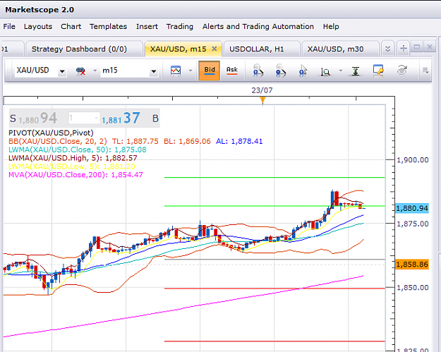Click the chart style icon
441x352 pixels.
click(x=176, y=71)
